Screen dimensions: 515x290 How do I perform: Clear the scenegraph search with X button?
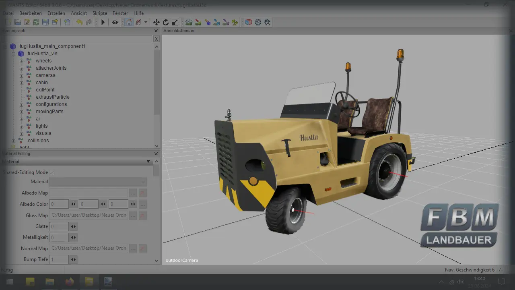156,39
